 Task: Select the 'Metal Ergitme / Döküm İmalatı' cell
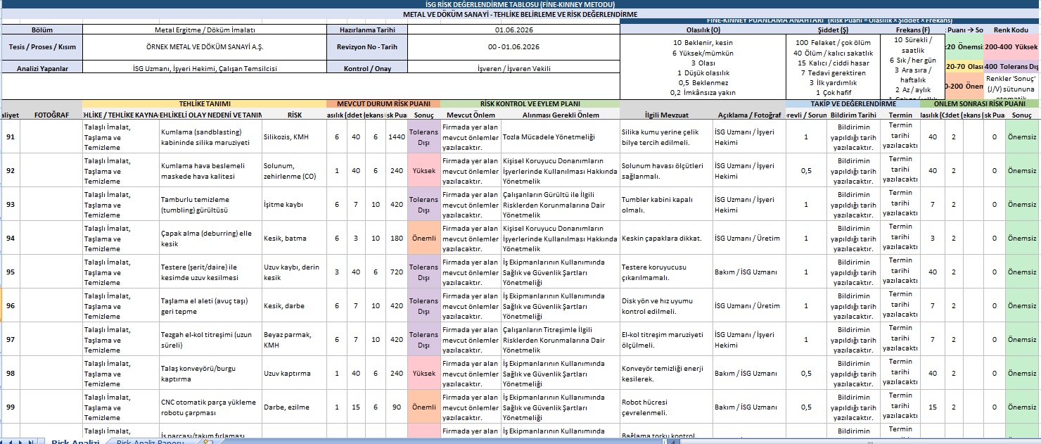pyautogui.click(x=205, y=30)
